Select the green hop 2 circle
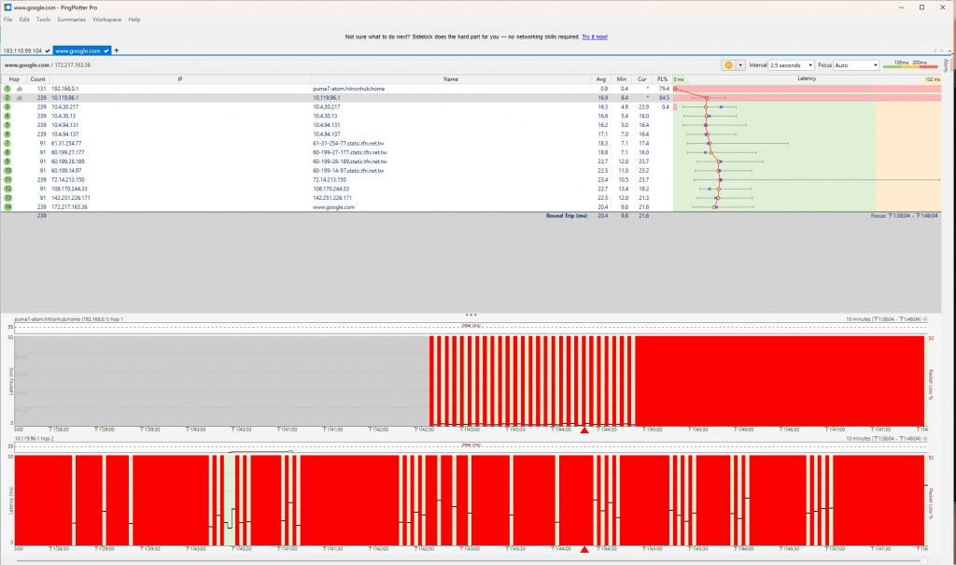The width and height of the screenshot is (956, 565). click(7, 98)
